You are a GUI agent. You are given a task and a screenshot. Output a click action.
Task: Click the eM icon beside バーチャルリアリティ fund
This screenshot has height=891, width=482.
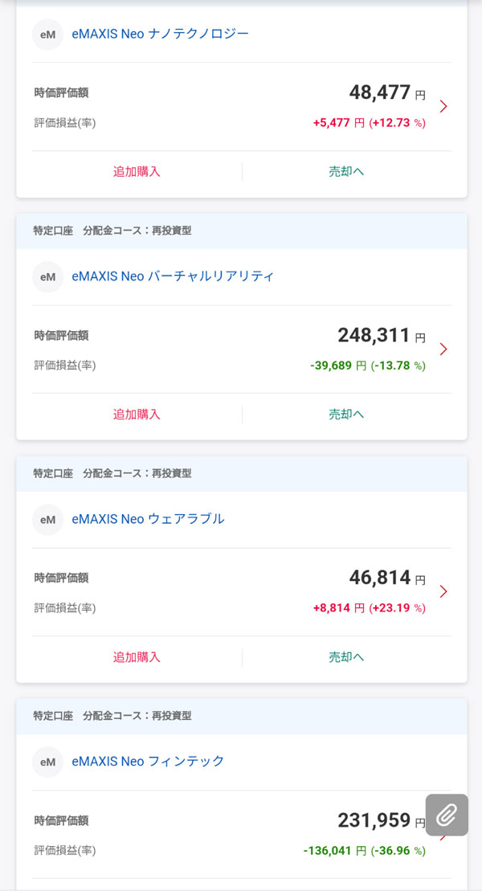pyautogui.click(x=47, y=276)
